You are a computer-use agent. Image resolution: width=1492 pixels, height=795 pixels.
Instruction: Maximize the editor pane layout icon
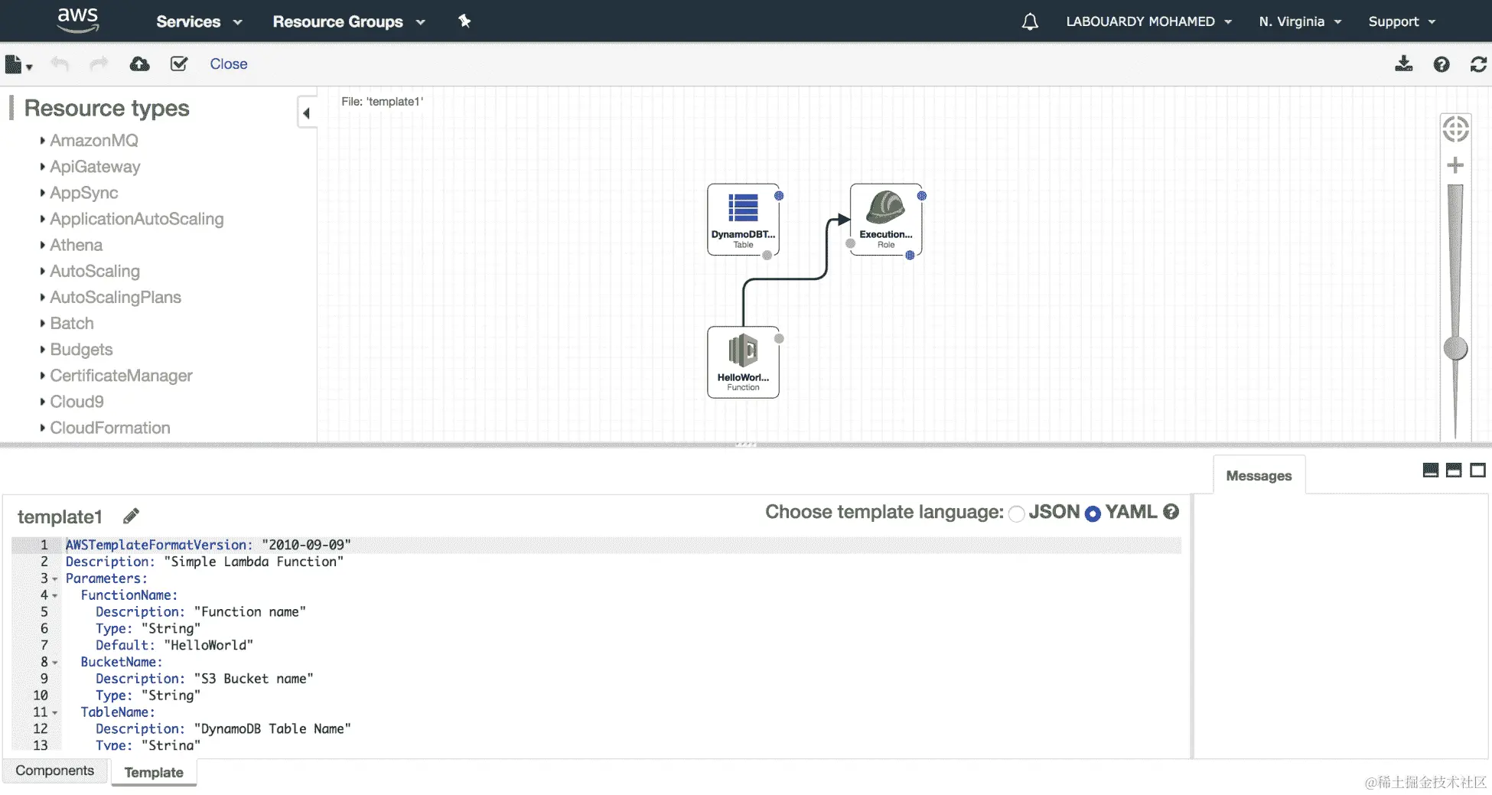tap(1477, 470)
